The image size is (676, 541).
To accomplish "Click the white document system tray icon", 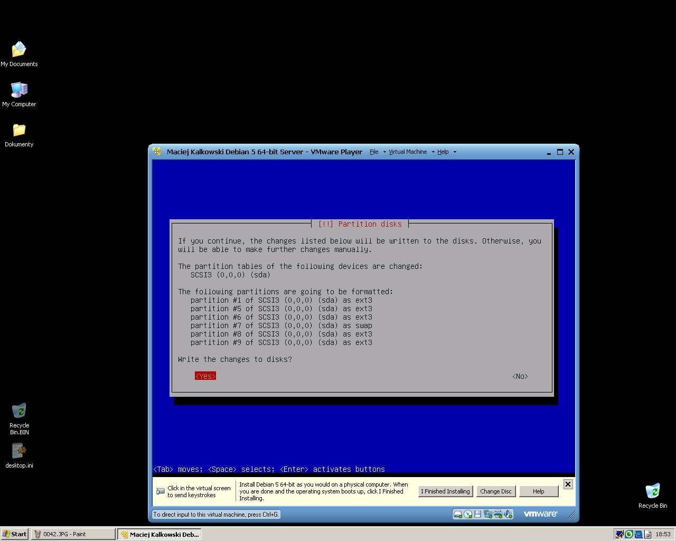I will (647, 534).
